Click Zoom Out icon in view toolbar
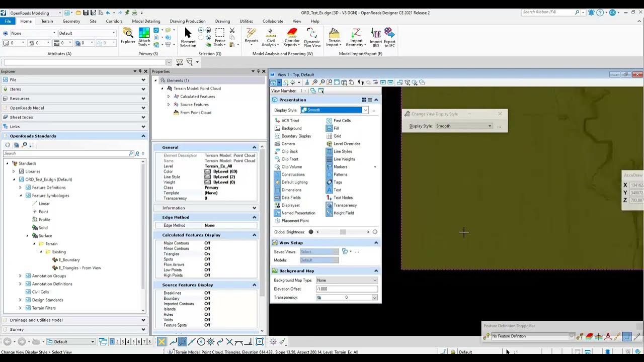This screenshot has width=644, height=362. tap(323, 82)
